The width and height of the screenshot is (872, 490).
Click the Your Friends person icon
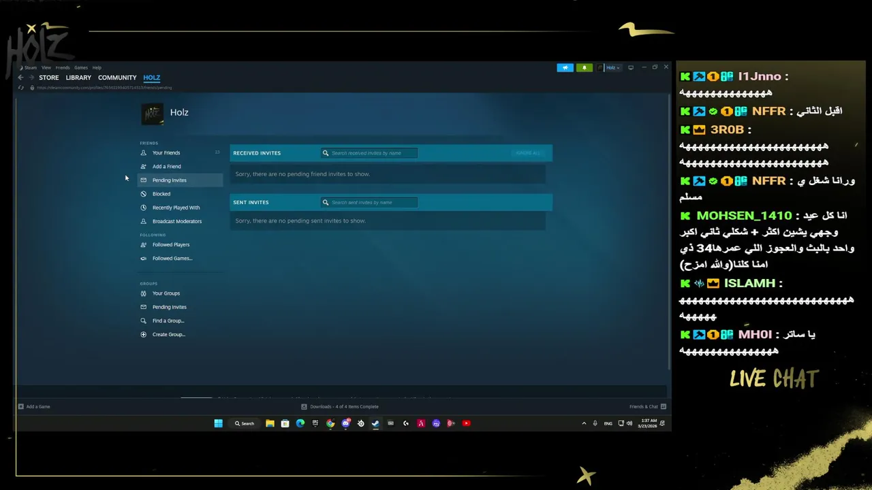click(143, 152)
